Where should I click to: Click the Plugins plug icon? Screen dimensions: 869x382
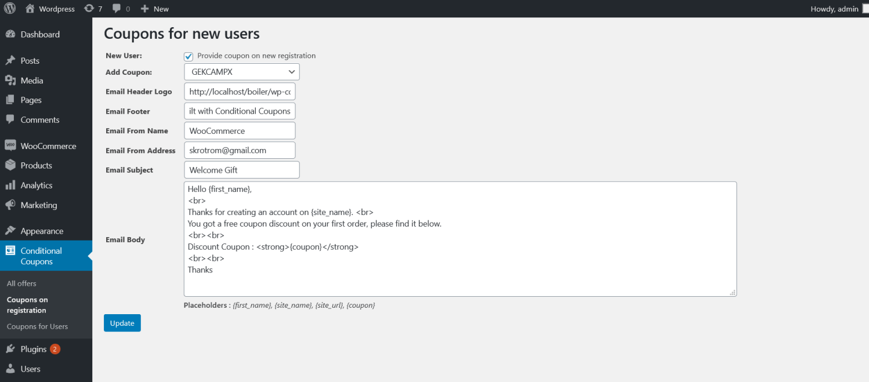click(x=10, y=349)
